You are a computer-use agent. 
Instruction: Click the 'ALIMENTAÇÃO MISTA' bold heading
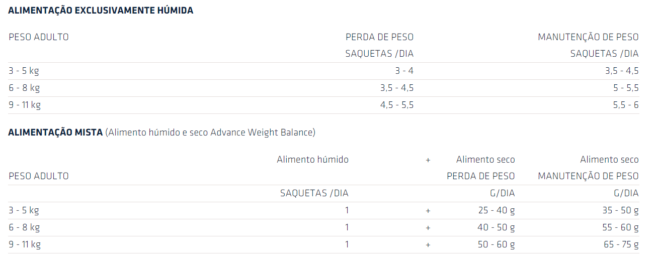tap(55, 133)
